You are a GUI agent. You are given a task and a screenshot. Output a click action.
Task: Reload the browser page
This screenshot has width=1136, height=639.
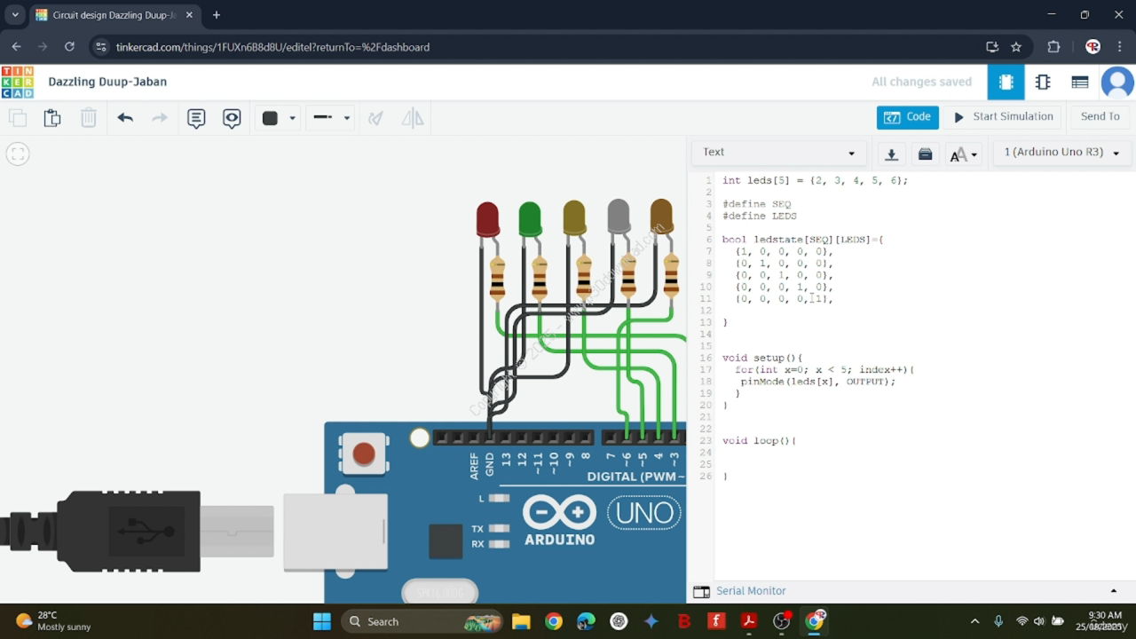coord(69,47)
